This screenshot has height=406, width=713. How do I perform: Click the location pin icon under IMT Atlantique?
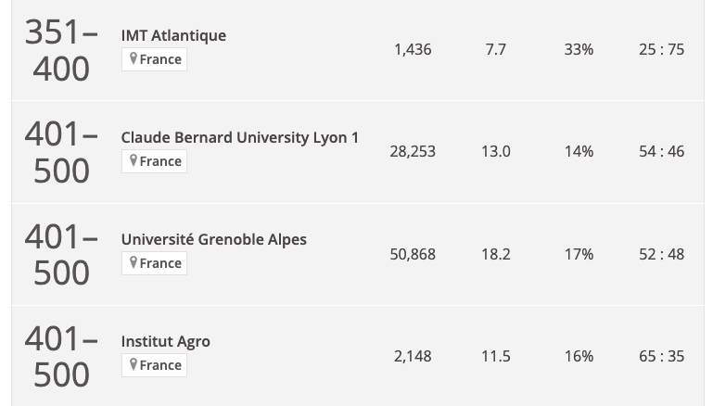click(134, 58)
